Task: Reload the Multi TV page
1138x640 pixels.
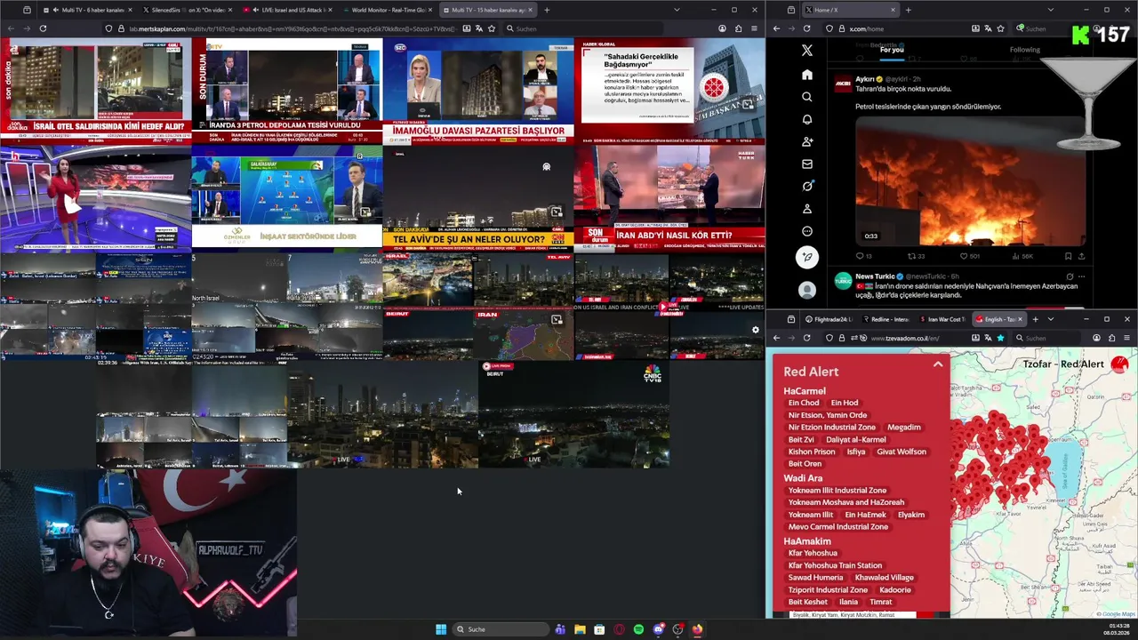Action: 43,28
